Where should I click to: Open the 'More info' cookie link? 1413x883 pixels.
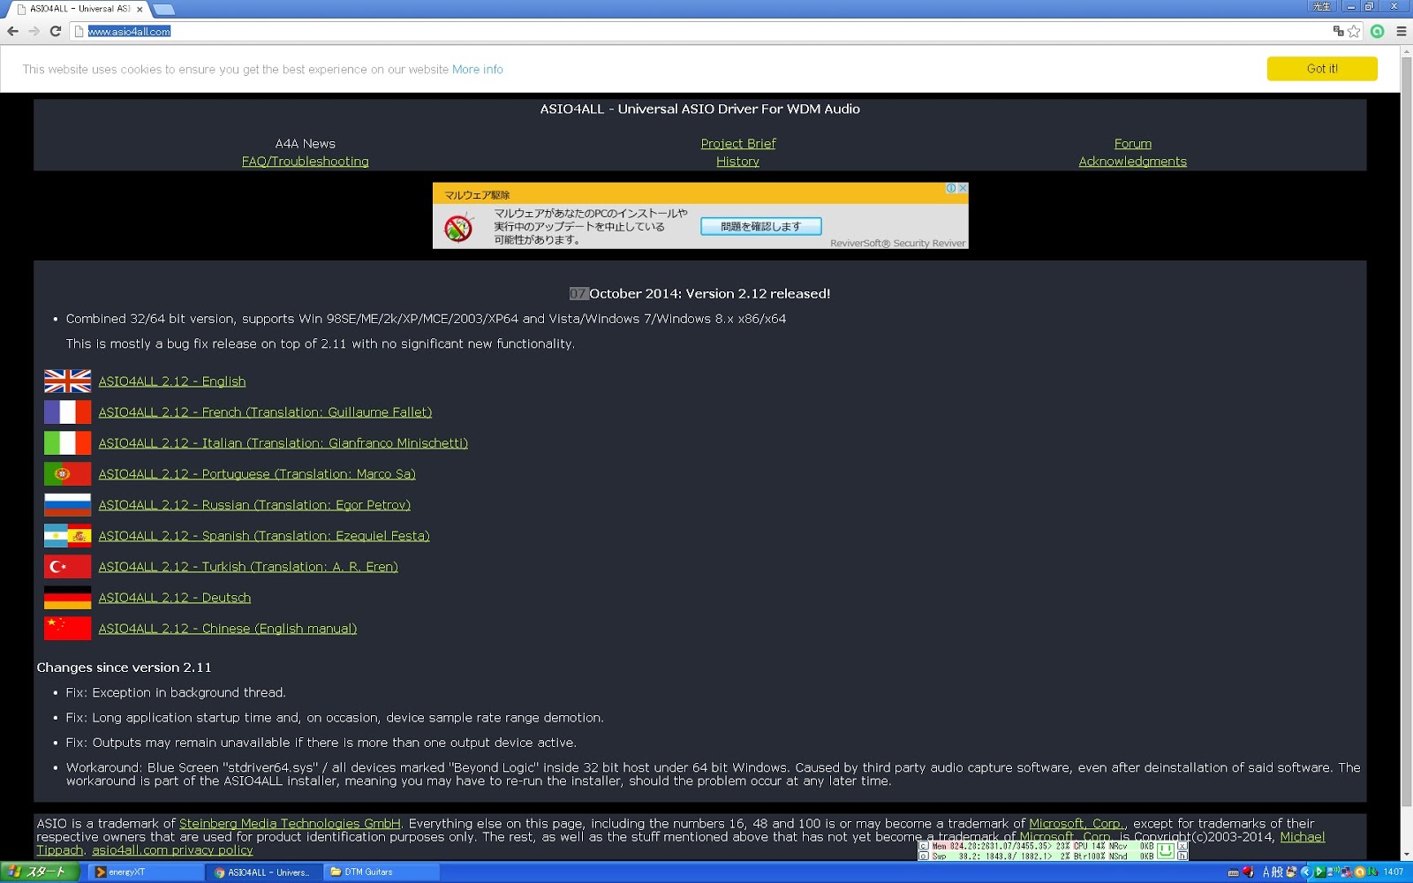478,70
